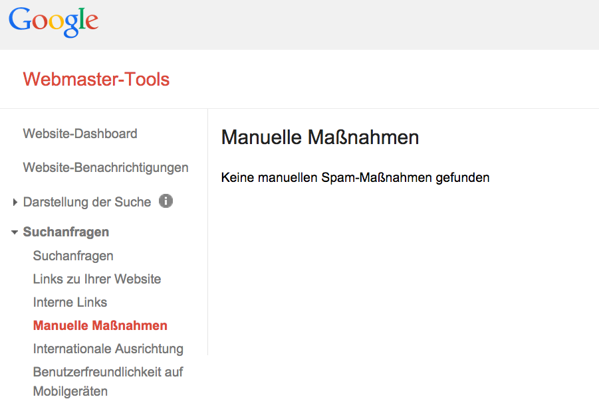The height and width of the screenshot is (409, 599).
Task: Collapse the Suchanfragen section arrow
Action: pyautogui.click(x=15, y=232)
